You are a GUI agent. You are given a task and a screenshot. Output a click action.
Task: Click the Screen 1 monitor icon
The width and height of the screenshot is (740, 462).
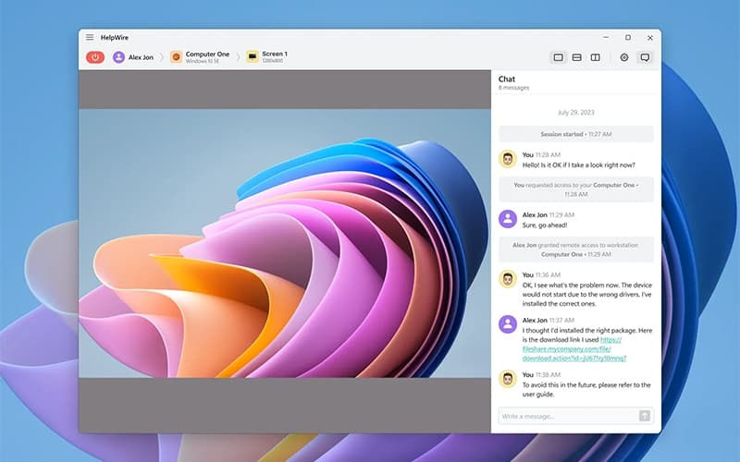click(253, 57)
